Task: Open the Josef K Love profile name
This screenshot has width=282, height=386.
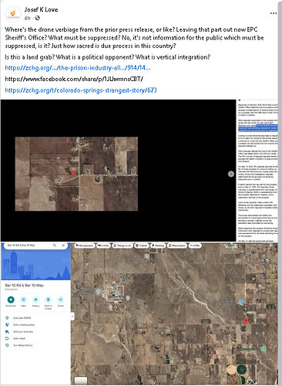Action: tap(41, 9)
